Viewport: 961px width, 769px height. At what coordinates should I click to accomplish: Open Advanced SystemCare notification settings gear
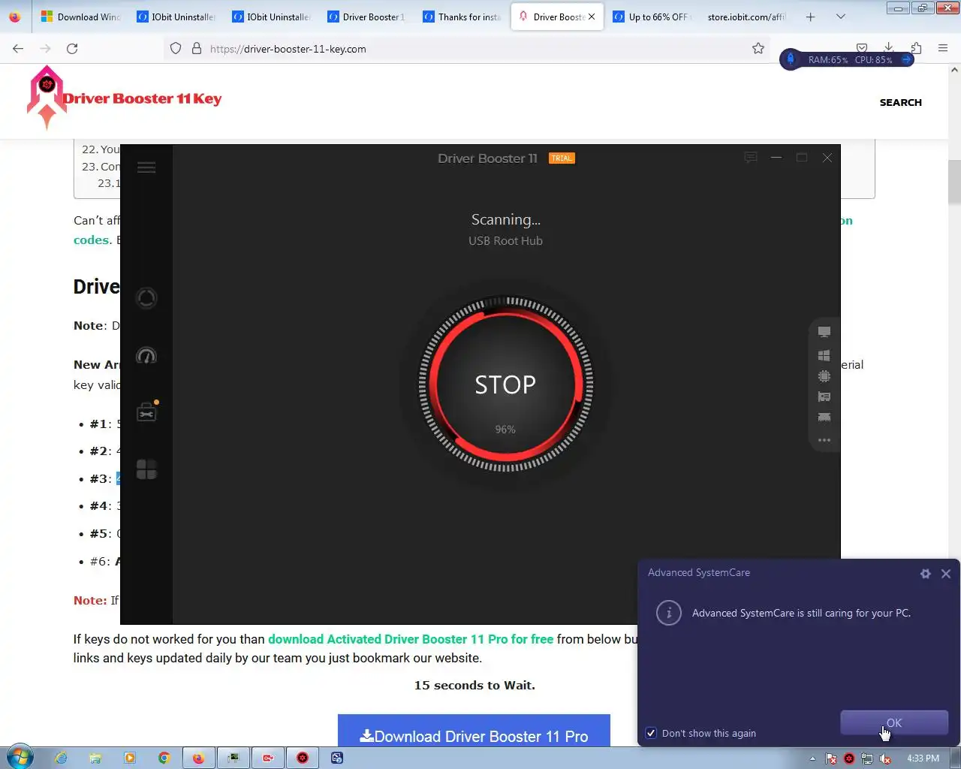926,574
